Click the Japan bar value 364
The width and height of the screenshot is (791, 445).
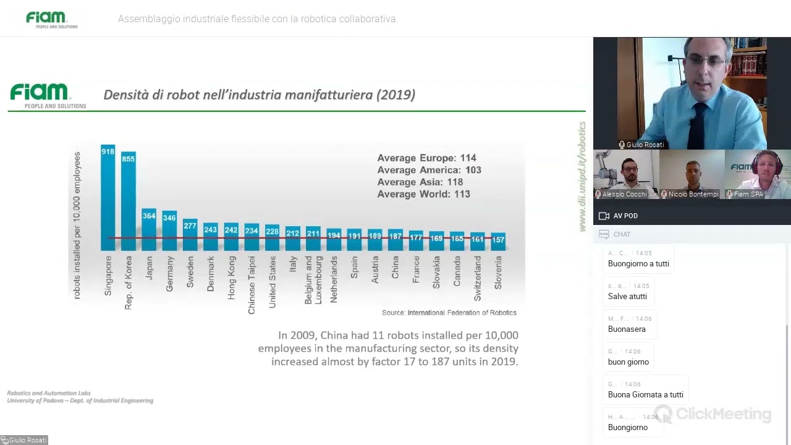tap(149, 216)
